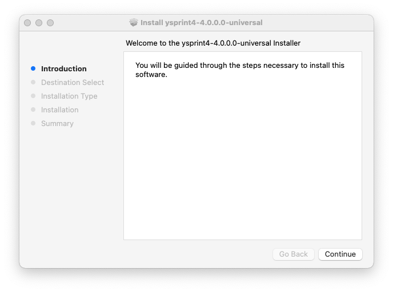Screen dimensions: 393x292
Task: Select the Summary step
Action: 57,124
